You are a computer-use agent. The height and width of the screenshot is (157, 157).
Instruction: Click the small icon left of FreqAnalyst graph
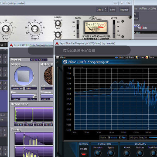(58, 62)
